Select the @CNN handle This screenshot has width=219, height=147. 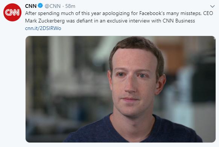pyautogui.click(x=53, y=6)
